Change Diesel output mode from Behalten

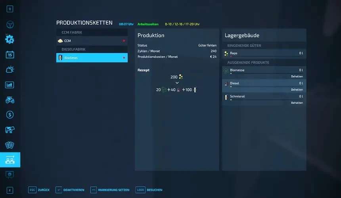(x=297, y=89)
